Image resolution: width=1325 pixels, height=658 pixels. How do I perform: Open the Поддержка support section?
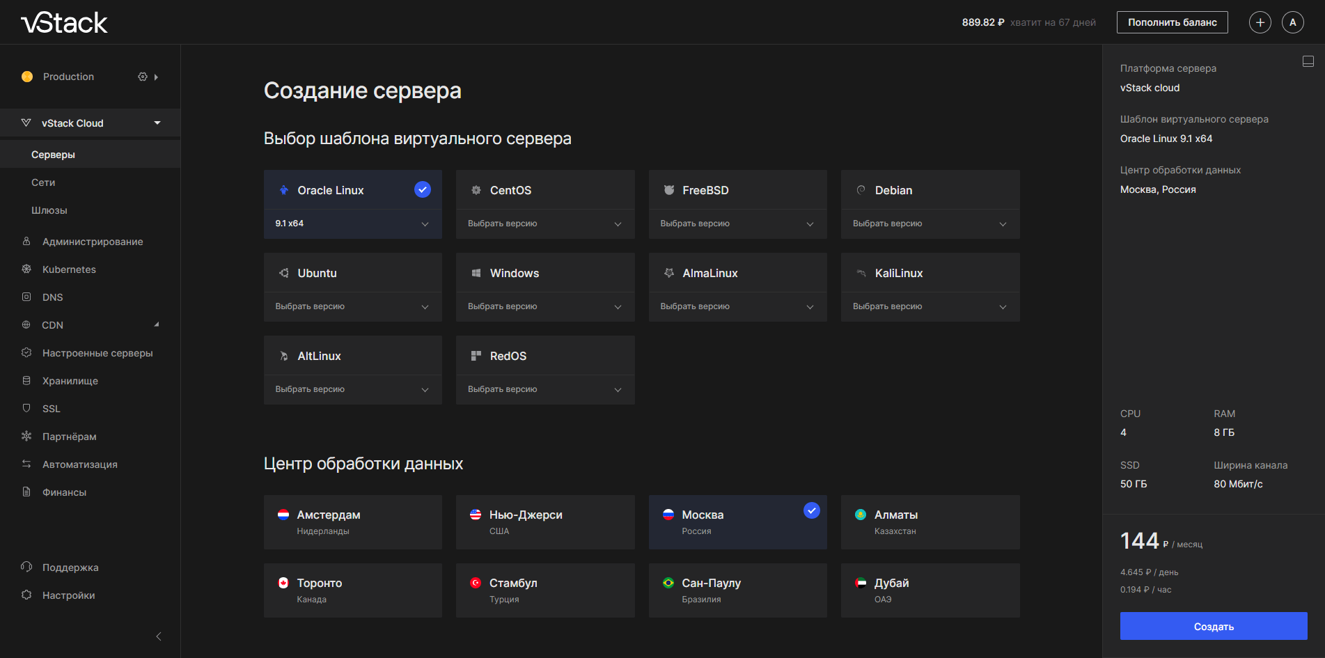[x=70, y=567]
